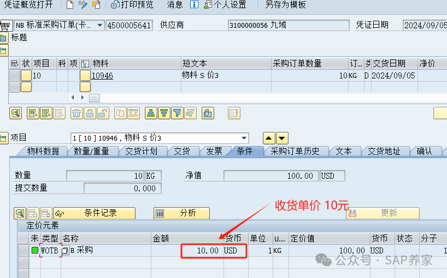The width and height of the screenshot is (447, 278).
Task: Click the item detail magnifier icon
Action: (16, 113)
